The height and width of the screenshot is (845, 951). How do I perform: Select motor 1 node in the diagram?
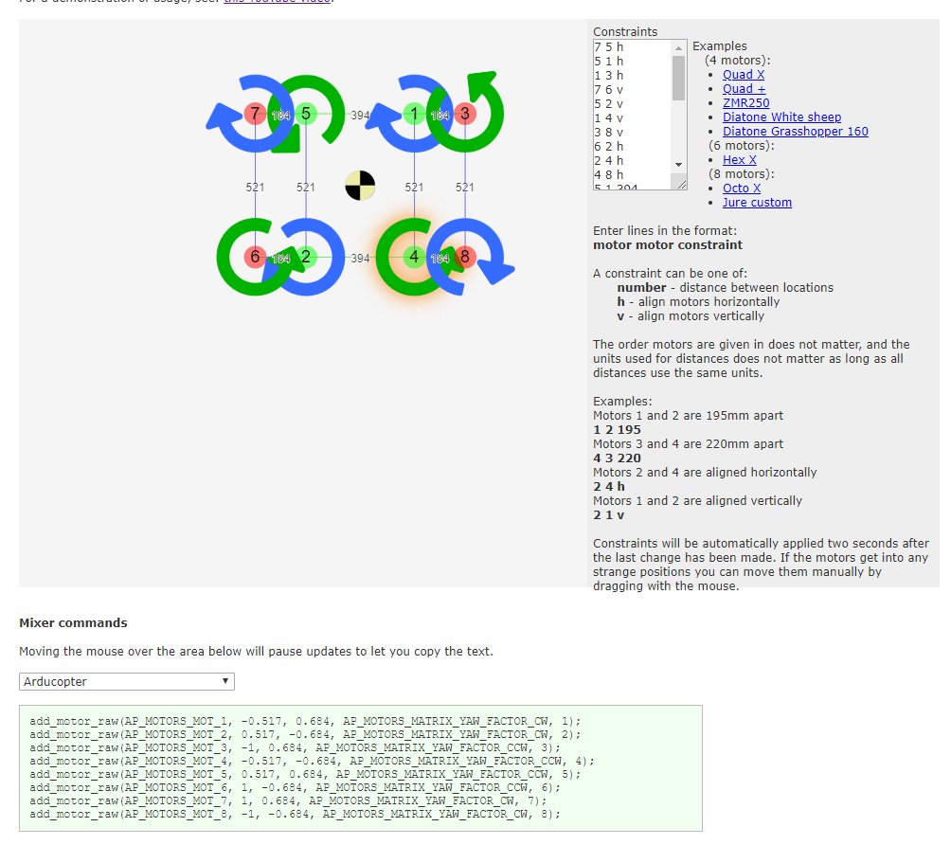point(414,114)
